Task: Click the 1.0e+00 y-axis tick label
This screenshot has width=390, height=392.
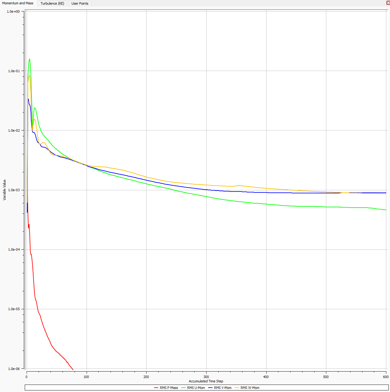Action: click(13, 11)
